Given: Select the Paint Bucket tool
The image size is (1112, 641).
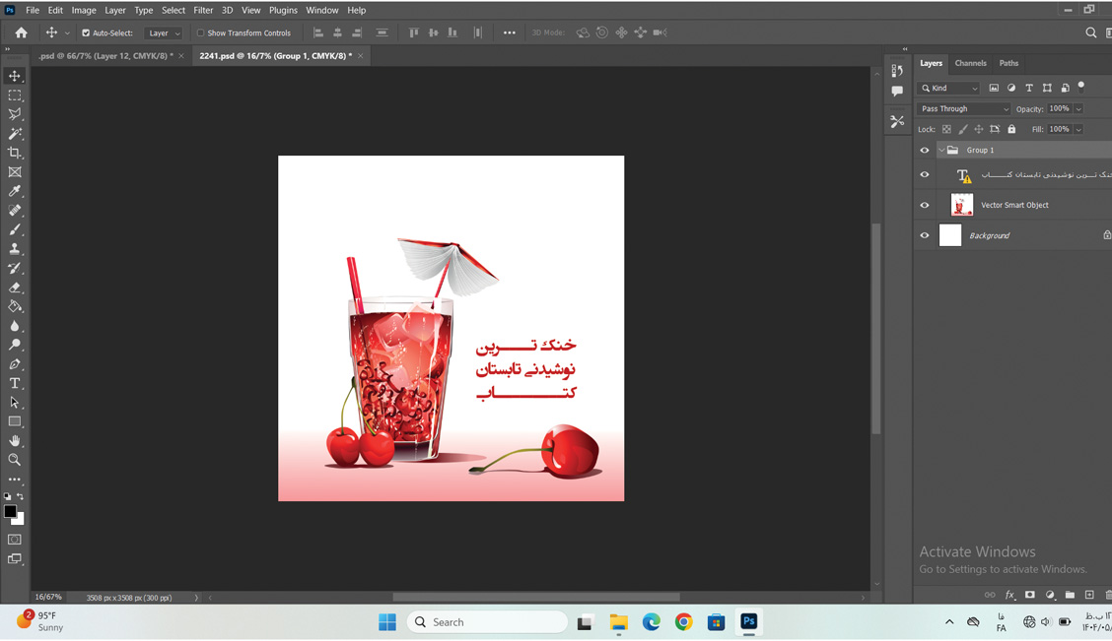Looking at the screenshot, I should pos(14,306).
